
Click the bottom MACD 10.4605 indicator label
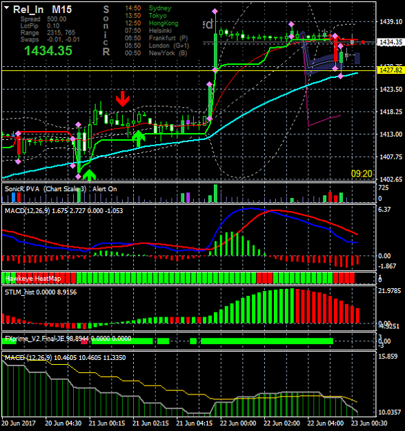coord(65,358)
